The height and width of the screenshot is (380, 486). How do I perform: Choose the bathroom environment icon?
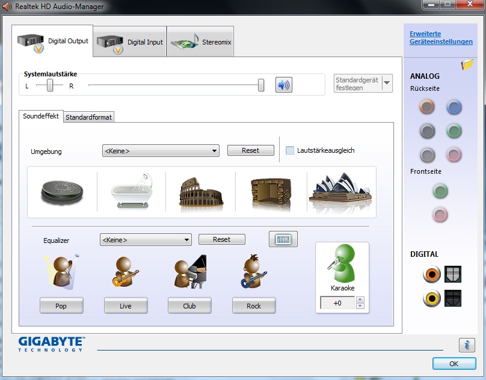coord(132,191)
